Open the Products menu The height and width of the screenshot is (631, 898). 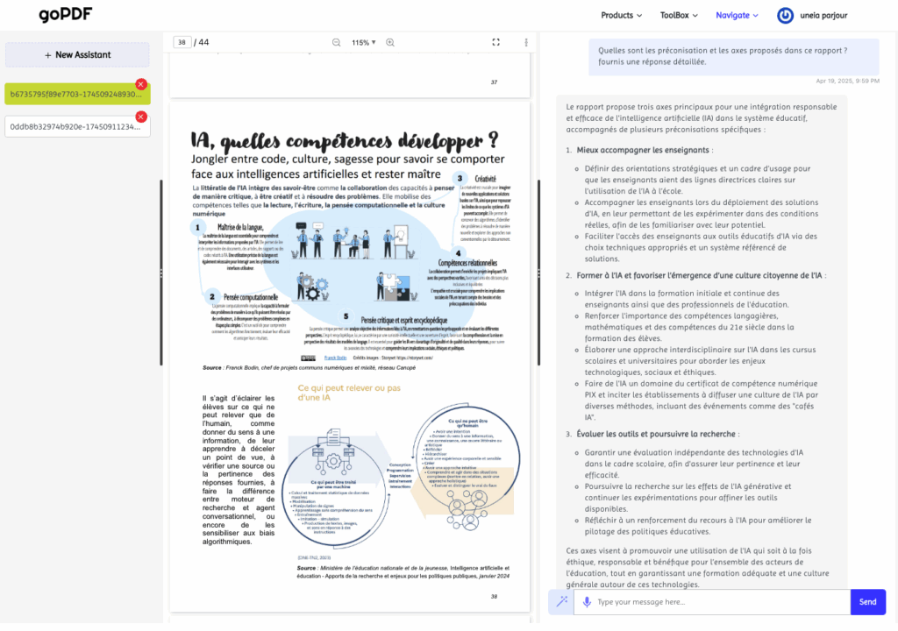[621, 15]
